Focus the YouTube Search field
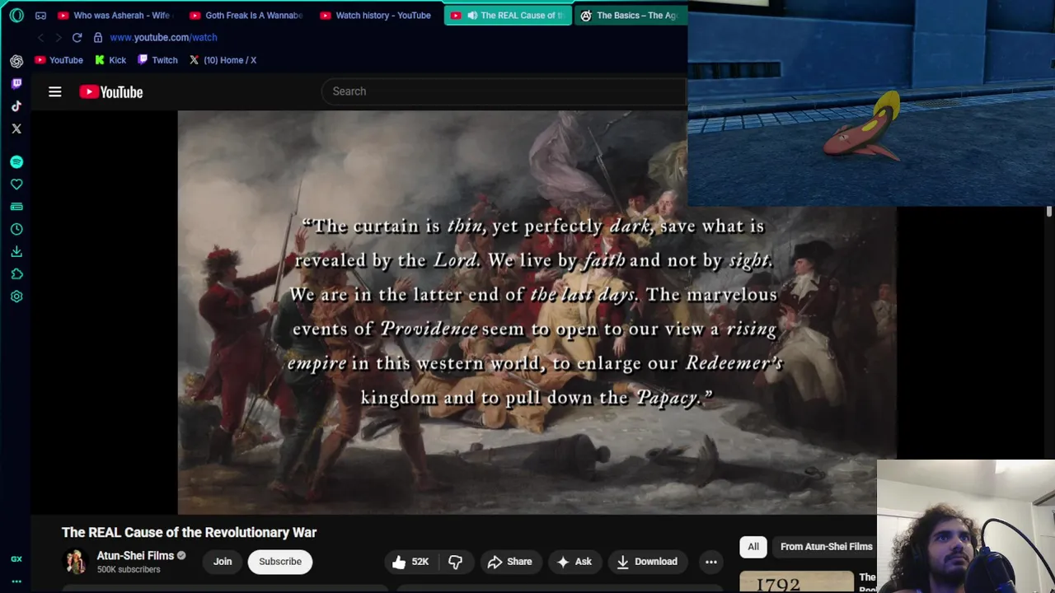1055x593 pixels. pyautogui.click(x=503, y=91)
